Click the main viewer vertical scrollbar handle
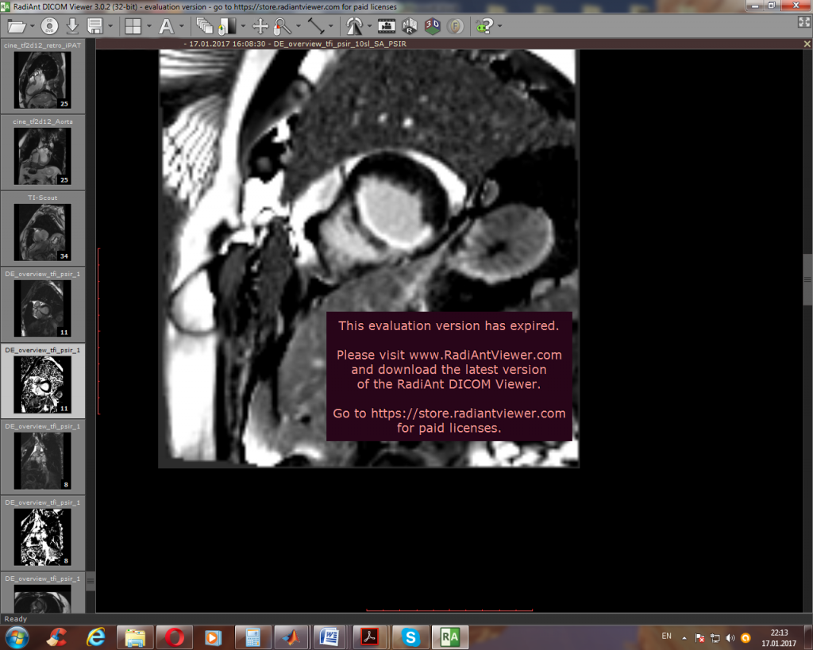Viewport: 813px width, 650px height. click(807, 280)
